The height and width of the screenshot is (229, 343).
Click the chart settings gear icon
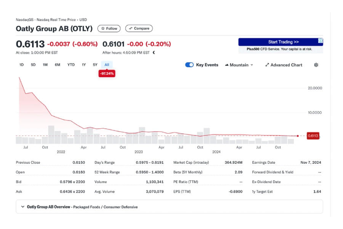[316, 65]
